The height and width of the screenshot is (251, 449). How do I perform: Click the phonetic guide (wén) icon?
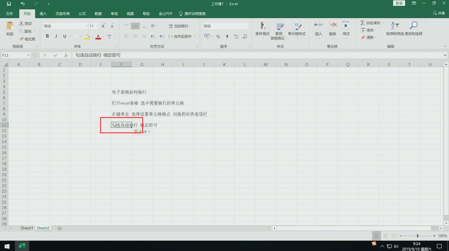click(x=109, y=36)
